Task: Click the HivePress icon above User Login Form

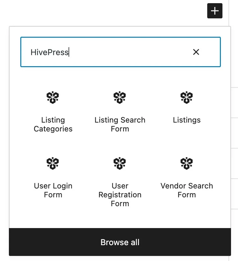Action: [53, 163]
